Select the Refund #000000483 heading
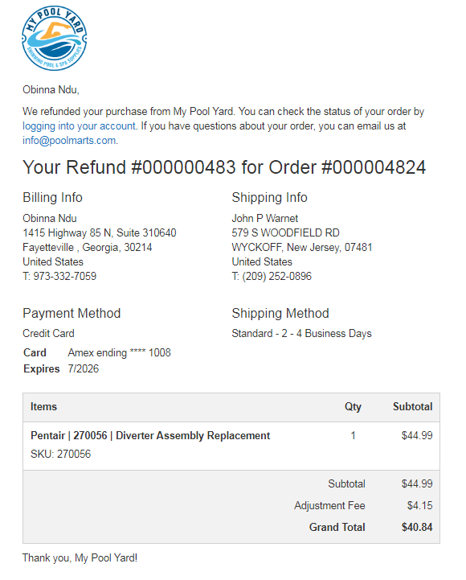466x580 pixels. point(224,167)
